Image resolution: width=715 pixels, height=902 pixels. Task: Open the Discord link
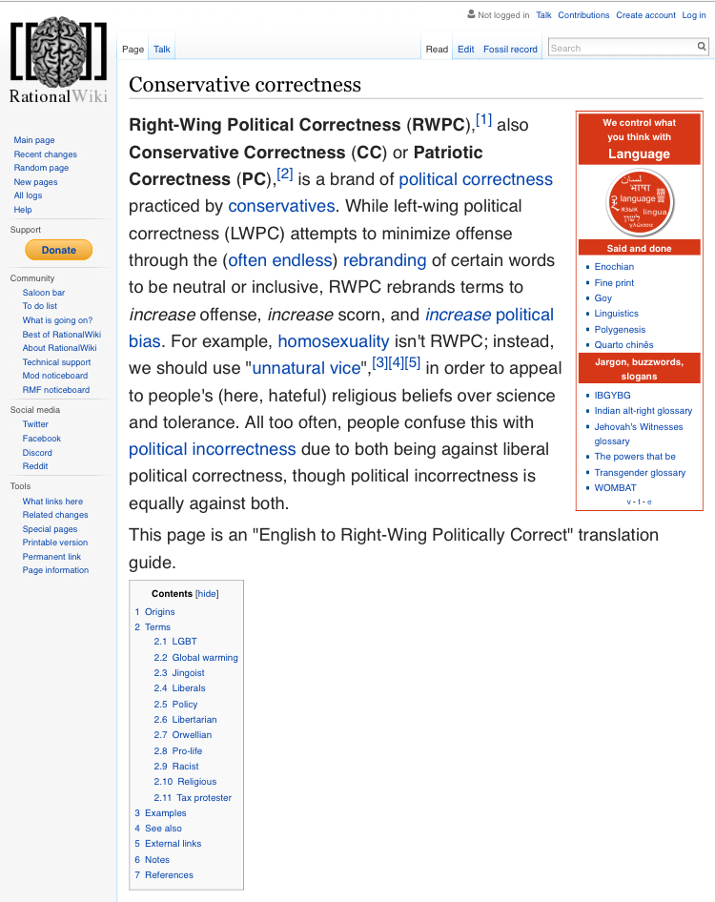point(37,453)
